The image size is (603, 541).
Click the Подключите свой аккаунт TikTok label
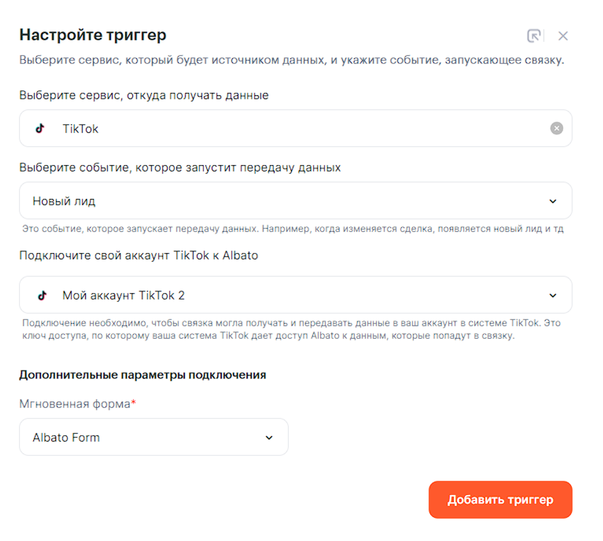click(139, 256)
